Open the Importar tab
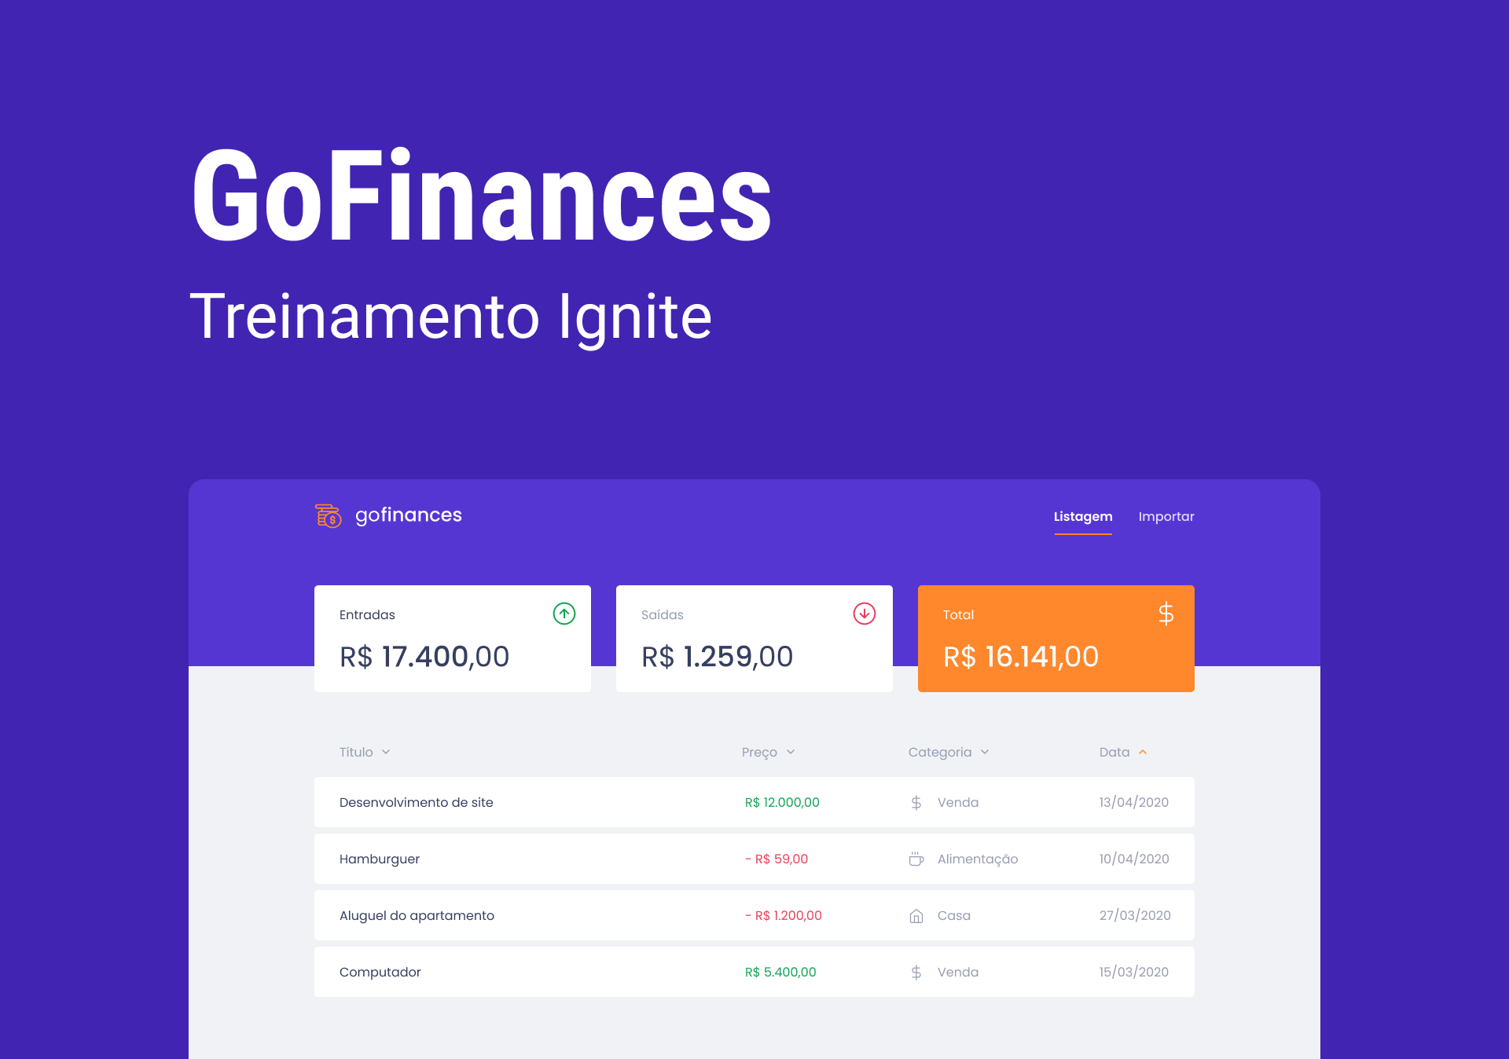 point(1166,517)
